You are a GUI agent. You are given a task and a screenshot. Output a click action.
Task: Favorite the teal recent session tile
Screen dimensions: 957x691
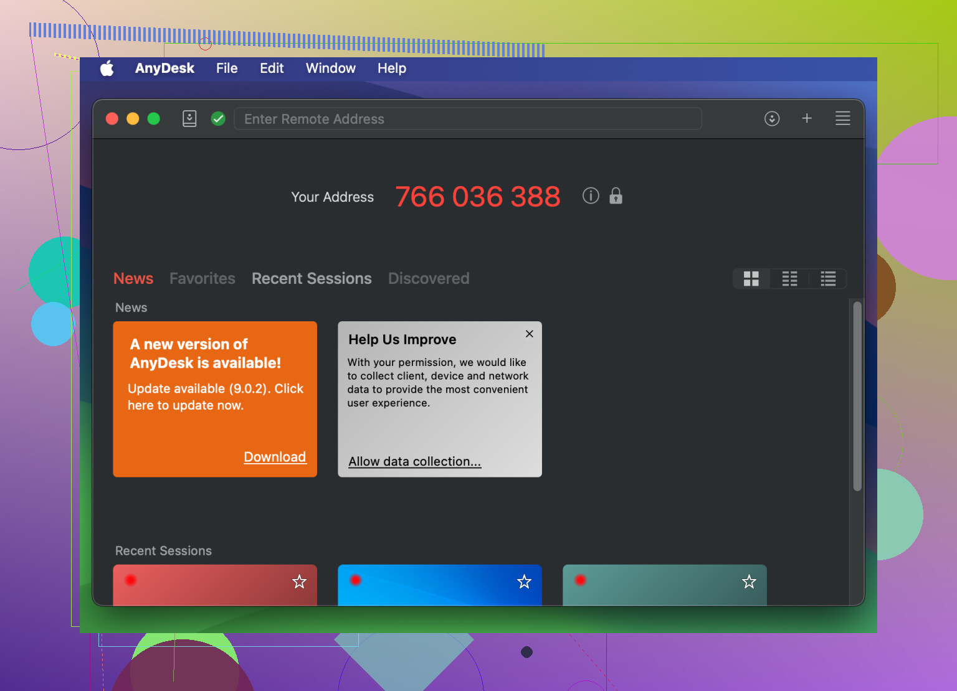[749, 581]
